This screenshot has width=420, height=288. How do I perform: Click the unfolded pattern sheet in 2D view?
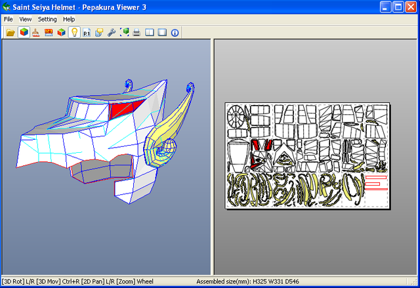pyautogui.click(x=307, y=155)
